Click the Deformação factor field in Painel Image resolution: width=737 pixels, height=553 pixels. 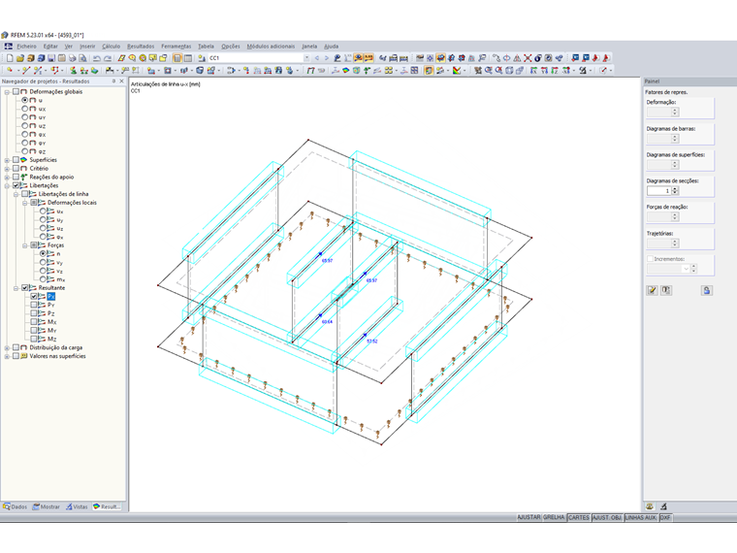click(659, 112)
